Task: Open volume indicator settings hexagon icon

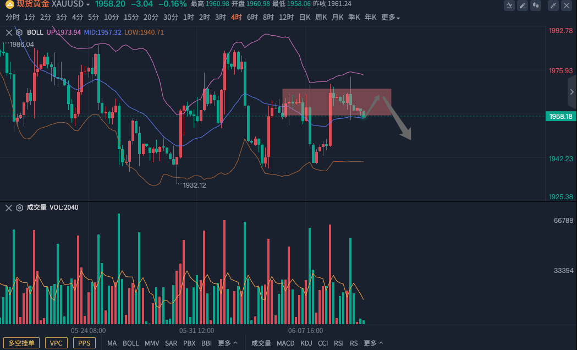Action: (20, 207)
